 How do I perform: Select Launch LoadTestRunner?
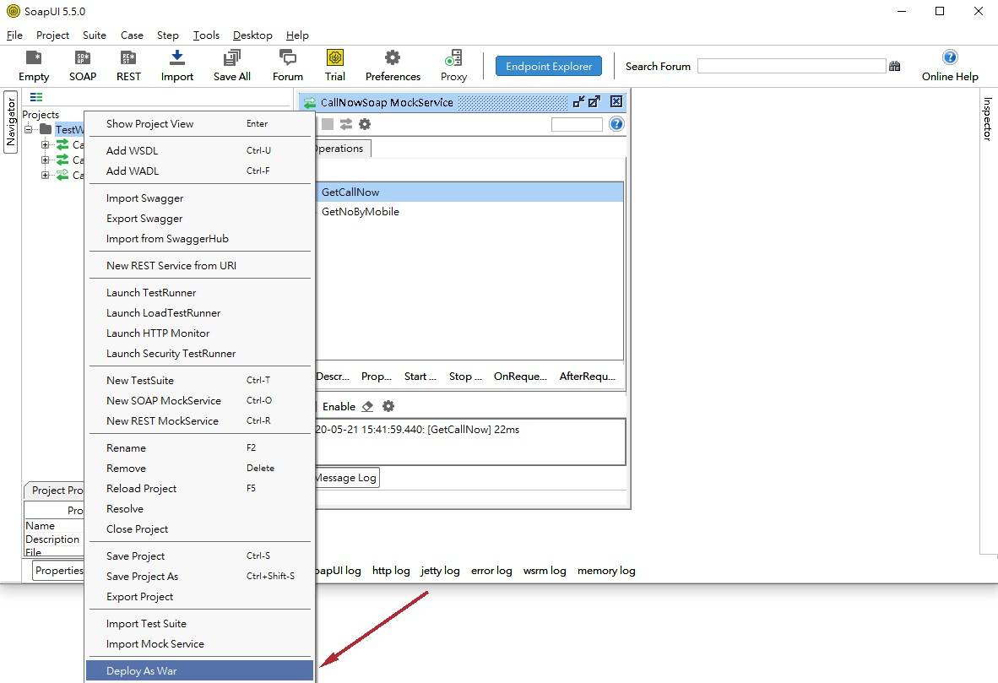200,313
